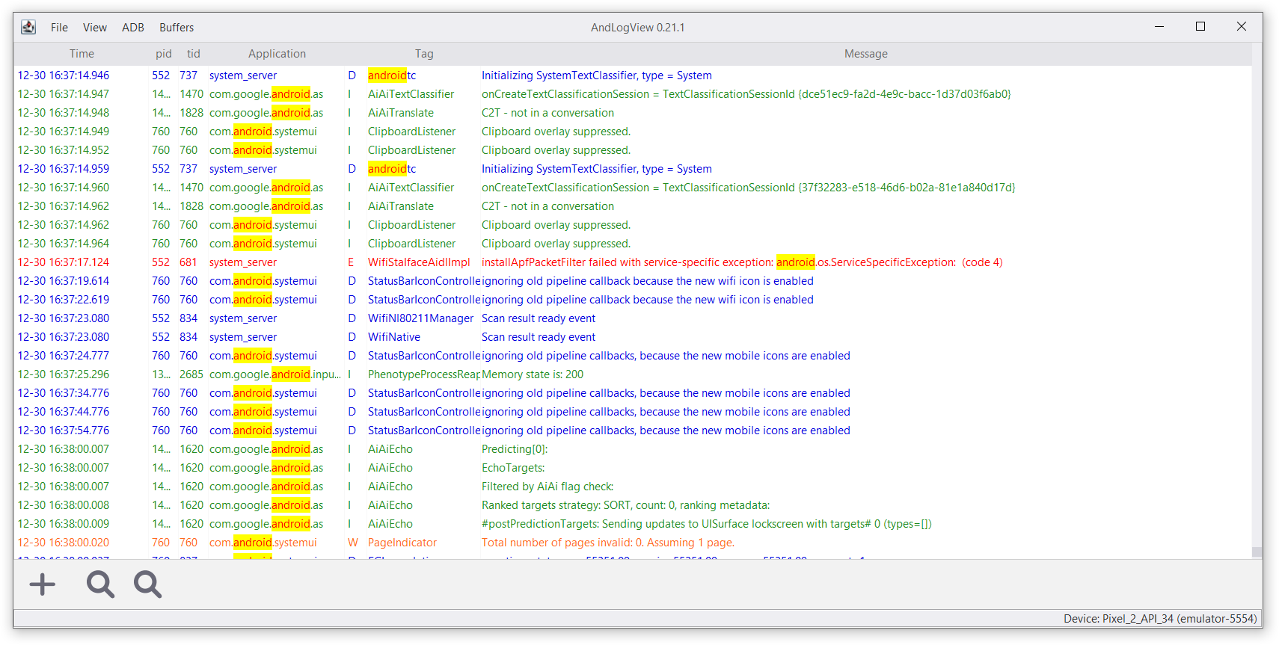This screenshot has width=1279, height=645.
Task: Click the Tag column header
Action: tap(424, 54)
